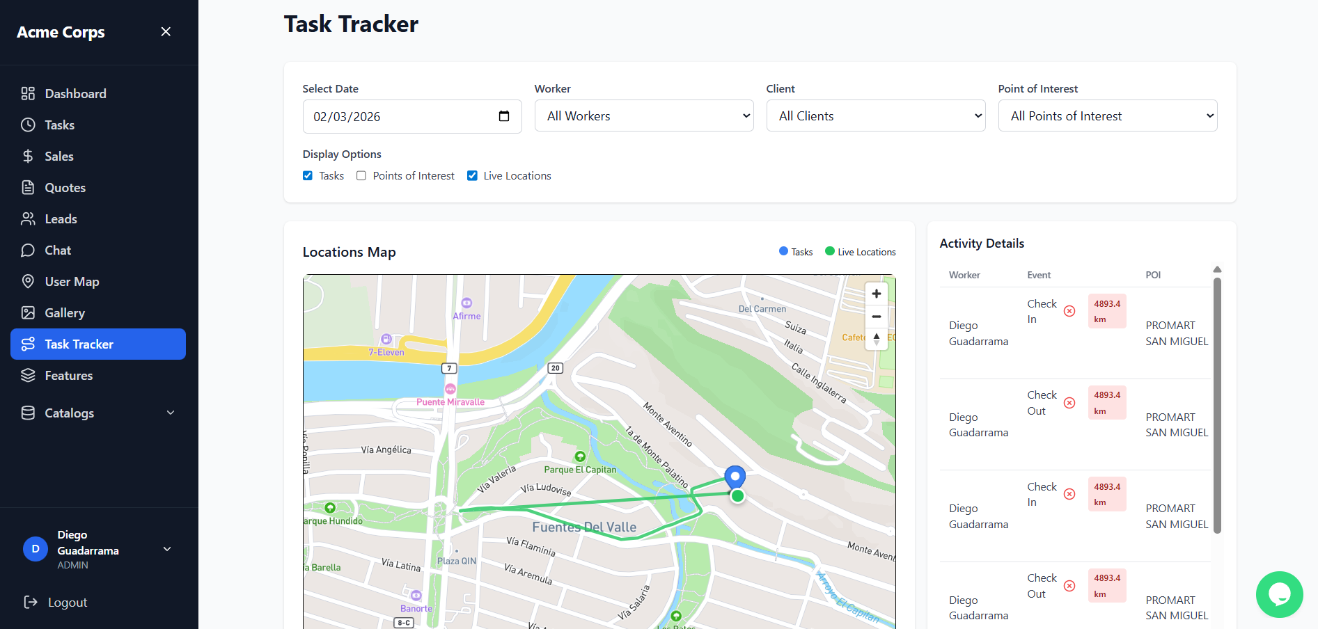
Task: Click the map zoom in plus button
Action: pyautogui.click(x=876, y=294)
